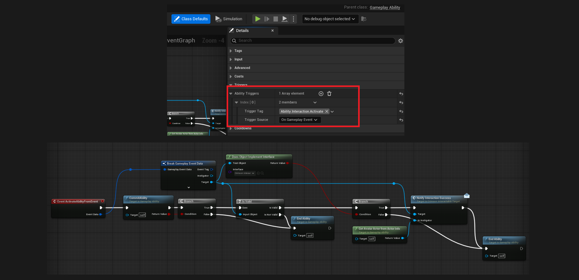
Task: Expand hidden pins on Break Gameplay Event Data
Action: coord(189,188)
